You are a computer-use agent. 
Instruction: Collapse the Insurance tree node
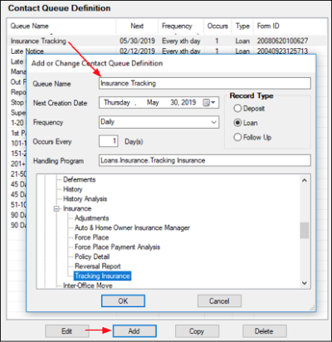click(56, 209)
